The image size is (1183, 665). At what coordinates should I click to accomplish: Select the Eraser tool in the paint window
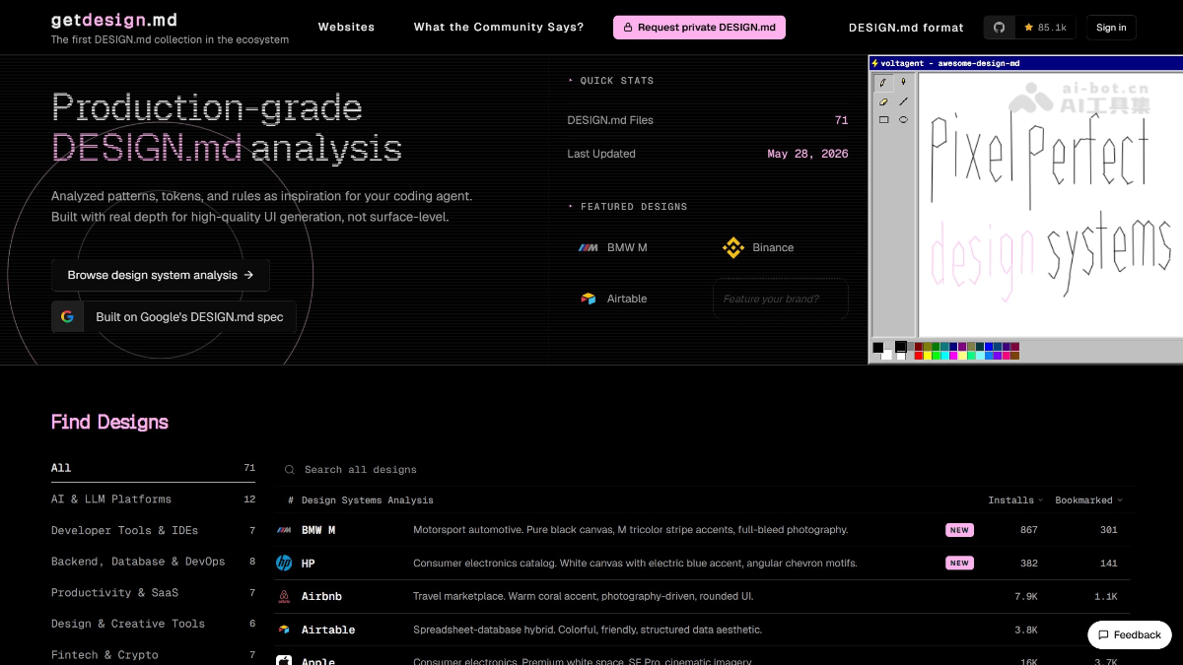883,101
